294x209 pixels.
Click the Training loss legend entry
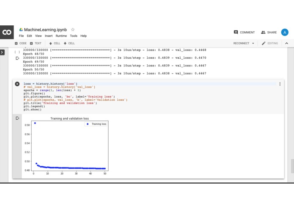pos(96,124)
